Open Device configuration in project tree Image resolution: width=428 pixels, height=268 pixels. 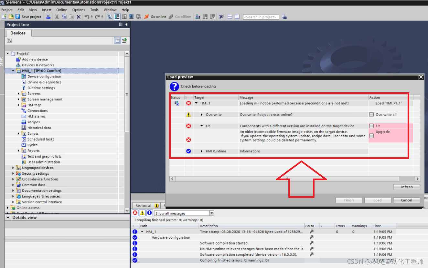pyautogui.click(x=44, y=77)
